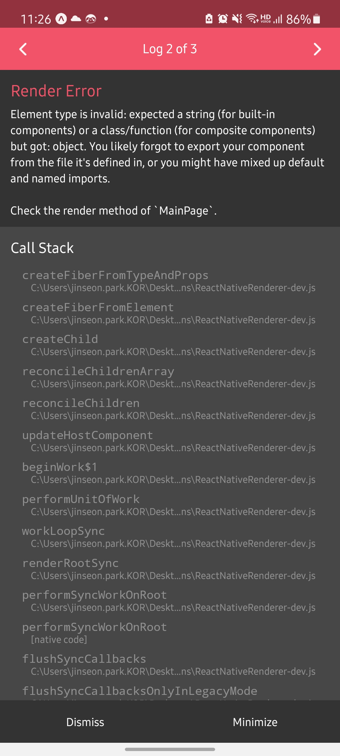Viewport: 340px width, 756px height.
Task: Minimize the error overlay
Action: [255, 722]
